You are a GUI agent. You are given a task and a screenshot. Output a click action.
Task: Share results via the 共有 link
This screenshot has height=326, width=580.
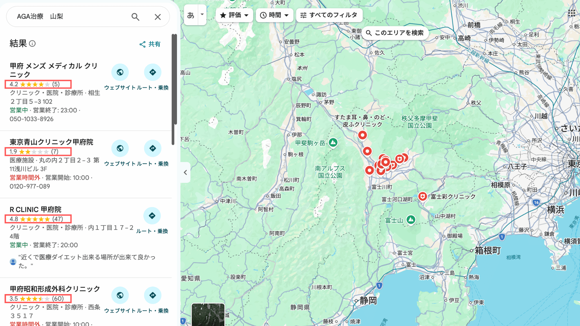point(150,44)
